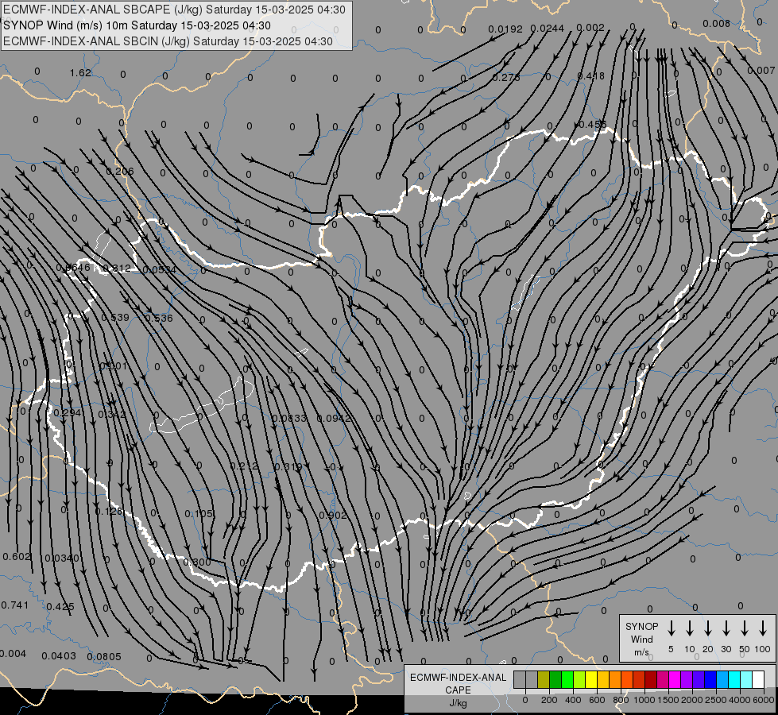
Task: Click the 0.425 value on the map
Action: (60, 606)
